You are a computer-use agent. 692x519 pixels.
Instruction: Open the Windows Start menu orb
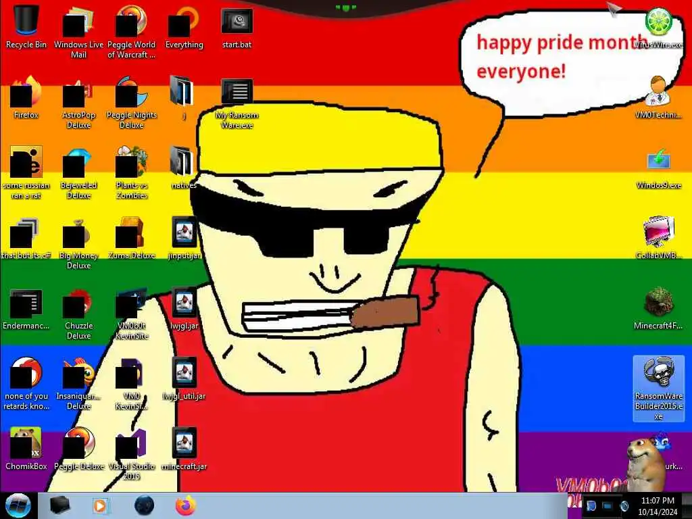point(18,505)
